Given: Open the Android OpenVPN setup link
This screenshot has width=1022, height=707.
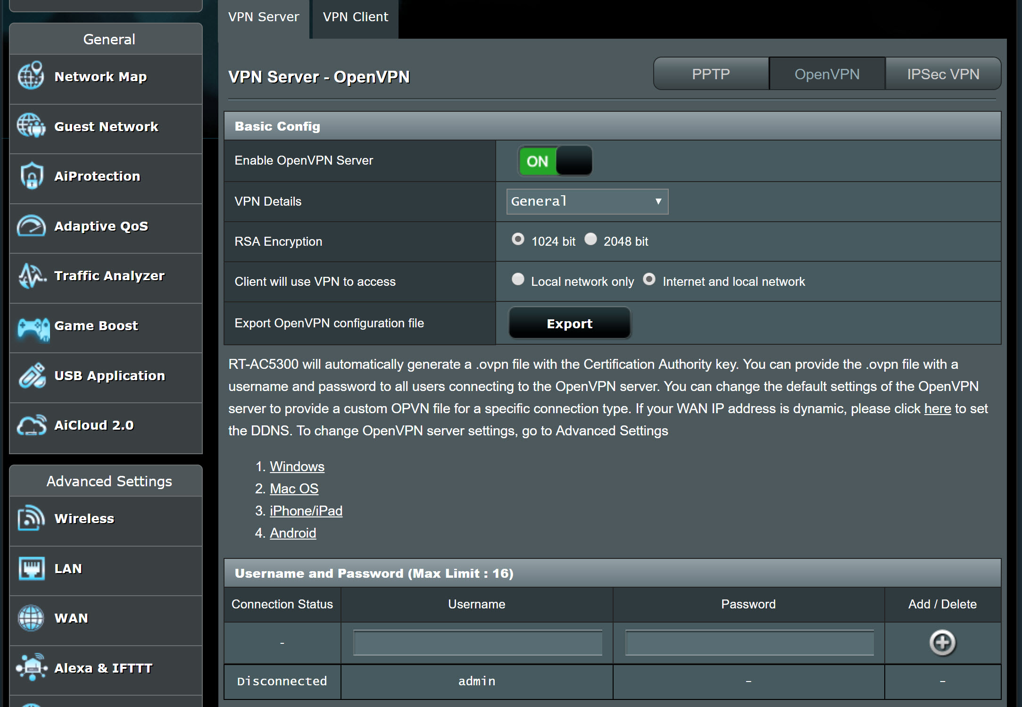Looking at the screenshot, I should point(293,532).
